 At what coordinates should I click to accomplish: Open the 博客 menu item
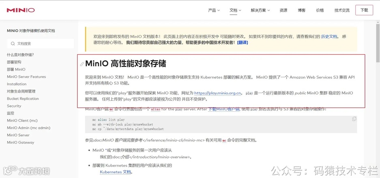302,11
